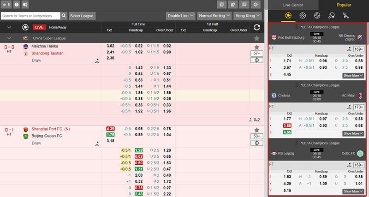The width and height of the screenshot is (369, 197).
Task: Click the refresh odds icon
Action: tap(256, 28)
